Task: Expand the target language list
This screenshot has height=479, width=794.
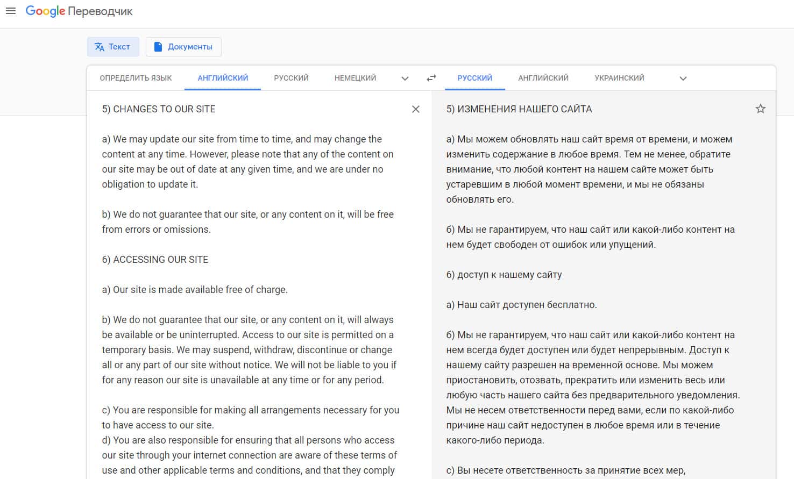Action: pos(683,78)
